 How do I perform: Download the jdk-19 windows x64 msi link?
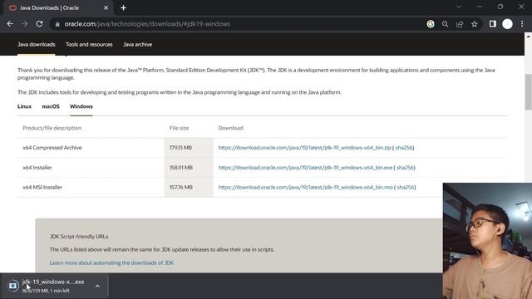point(305,187)
